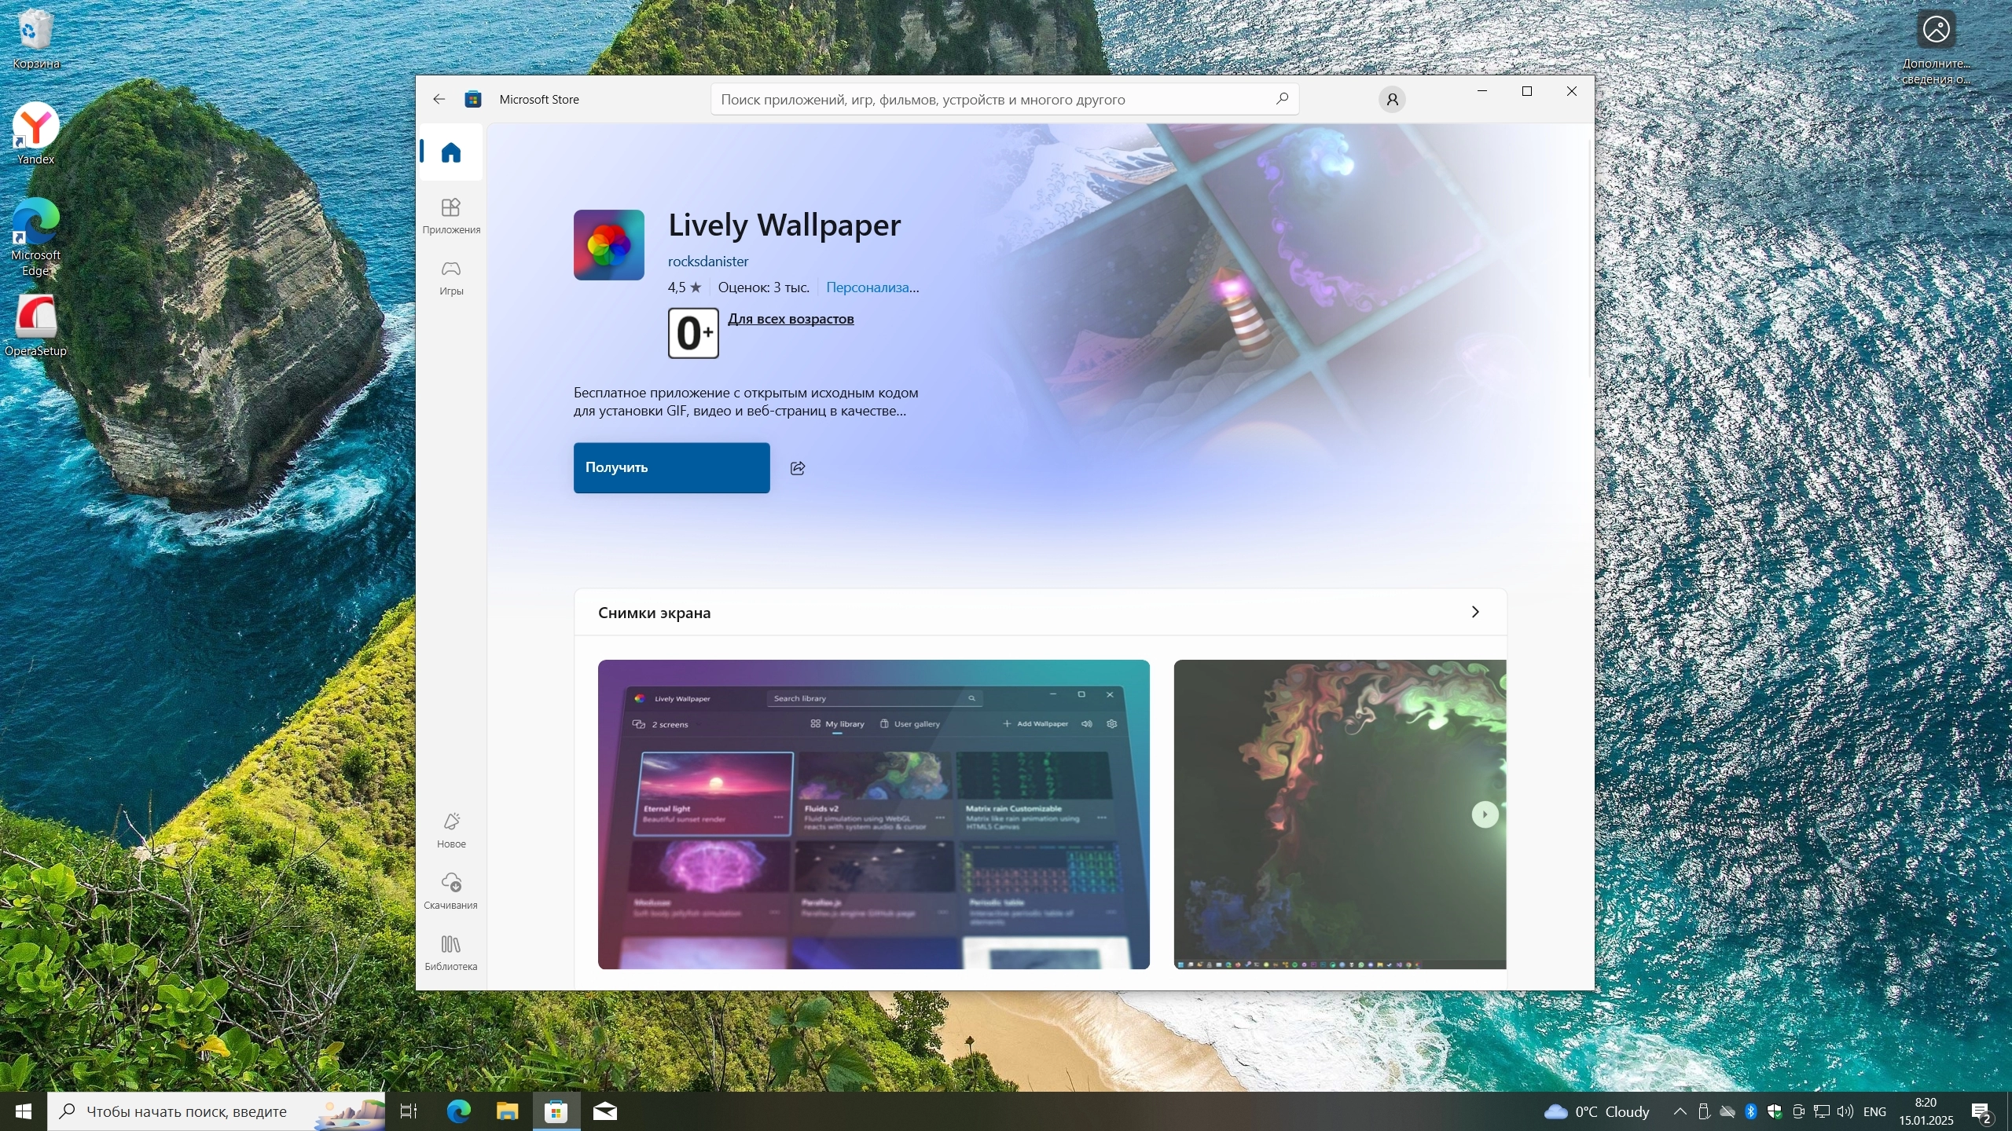Click the Для всех возрастов rating link
Viewport: 2012px width, 1131px height.
click(790, 319)
